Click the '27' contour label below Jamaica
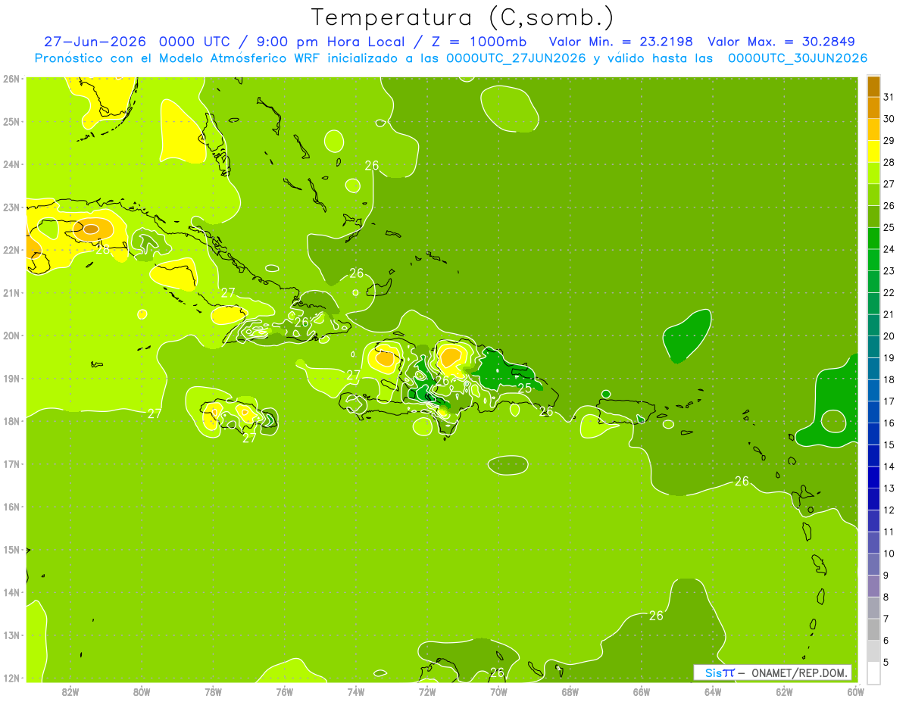The image size is (909, 702). coord(249,438)
